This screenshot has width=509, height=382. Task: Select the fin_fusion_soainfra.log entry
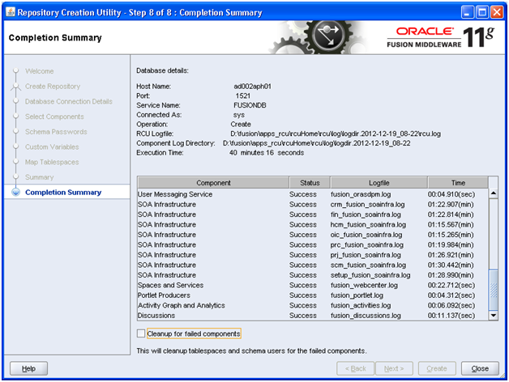[x=366, y=214]
